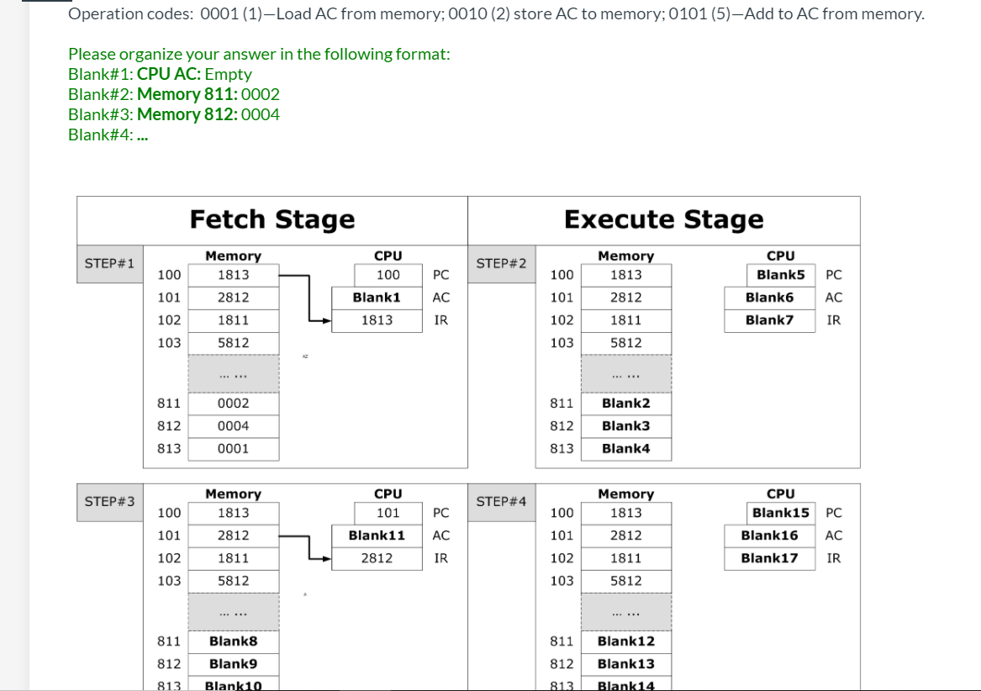Click the Operation codes instruction text

pos(496,13)
